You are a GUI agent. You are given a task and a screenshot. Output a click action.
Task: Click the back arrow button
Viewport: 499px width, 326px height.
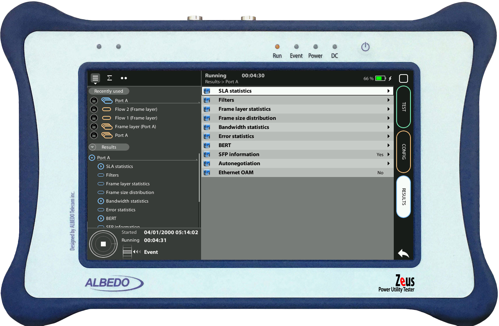pos(404,253)
